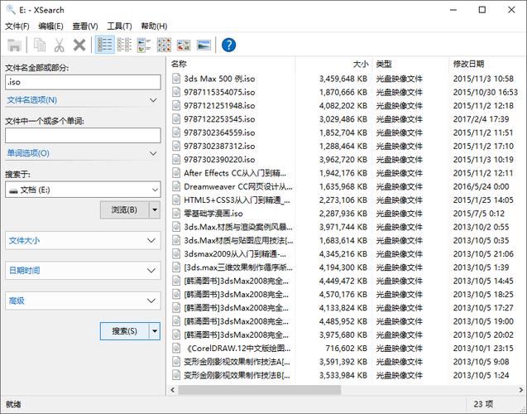Image resolution: width=527 pixels, height=414 pixels.
Task: Focus the file name field containing .iso
Action: coord(83,82)
